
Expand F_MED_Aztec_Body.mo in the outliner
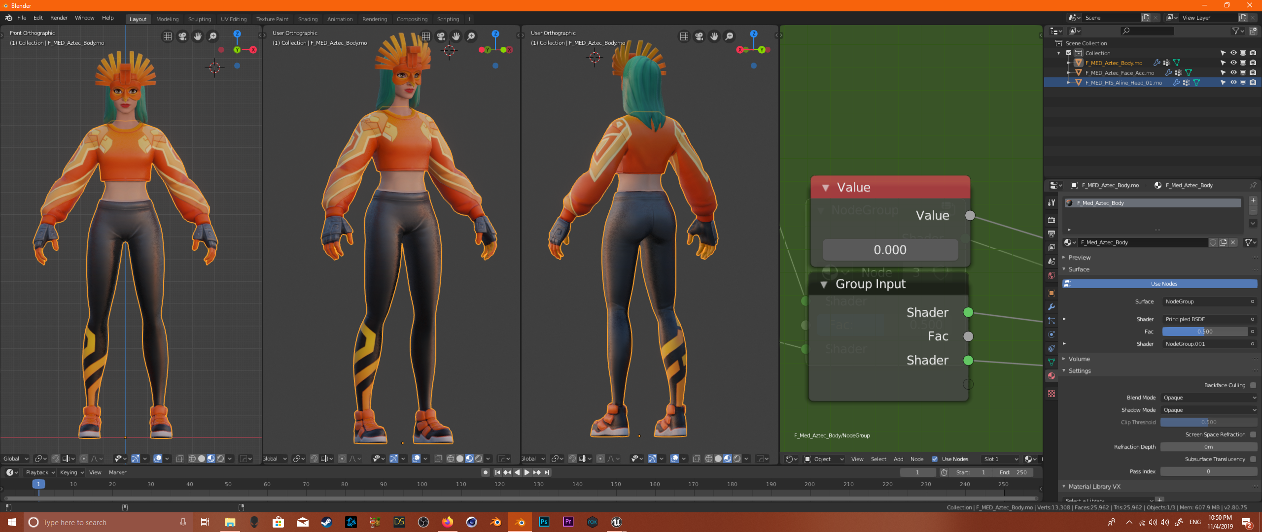1068,63
